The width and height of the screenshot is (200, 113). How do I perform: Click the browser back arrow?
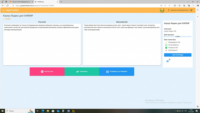click(x=3, y=6)
